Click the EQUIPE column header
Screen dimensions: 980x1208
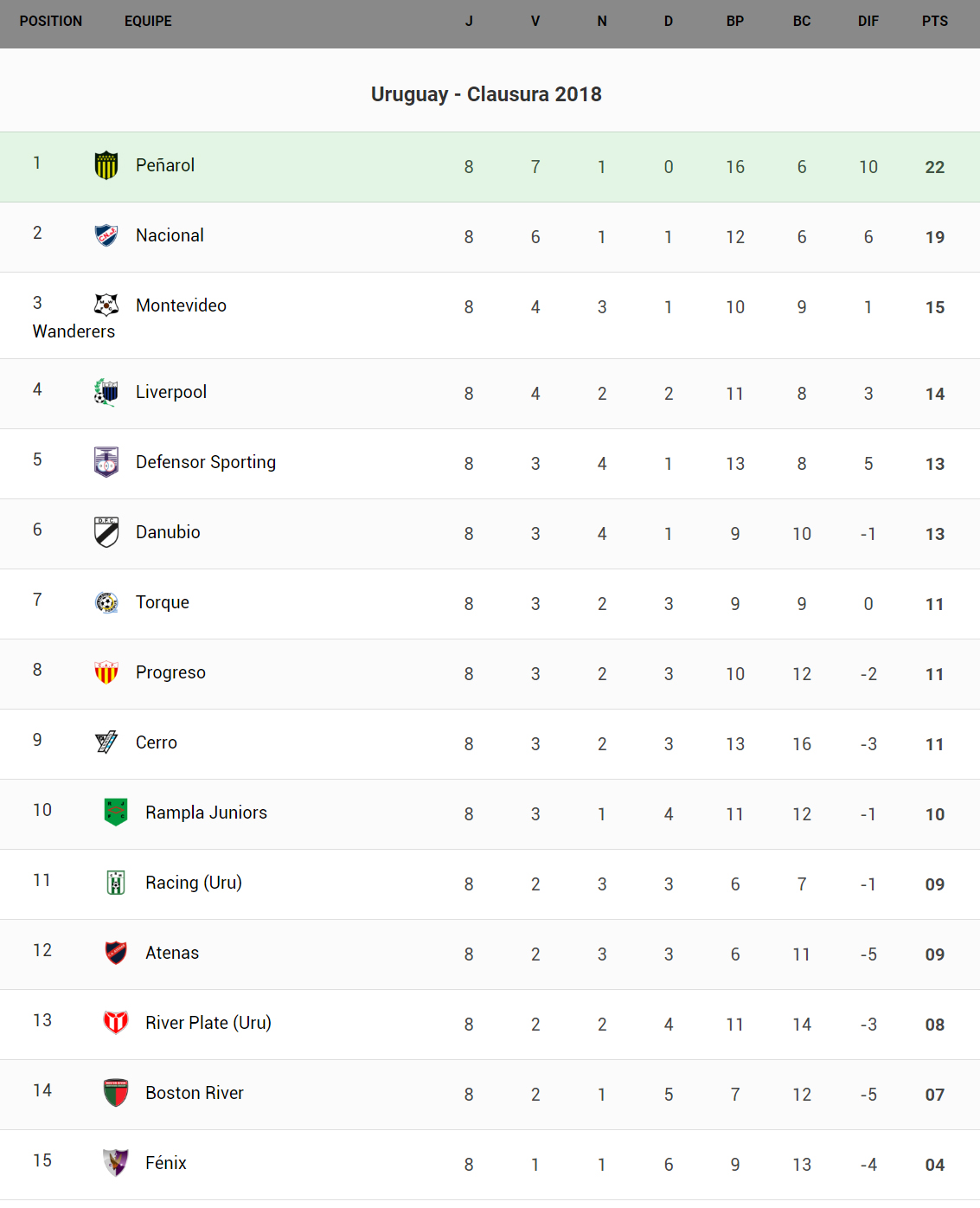pos(148,21)
